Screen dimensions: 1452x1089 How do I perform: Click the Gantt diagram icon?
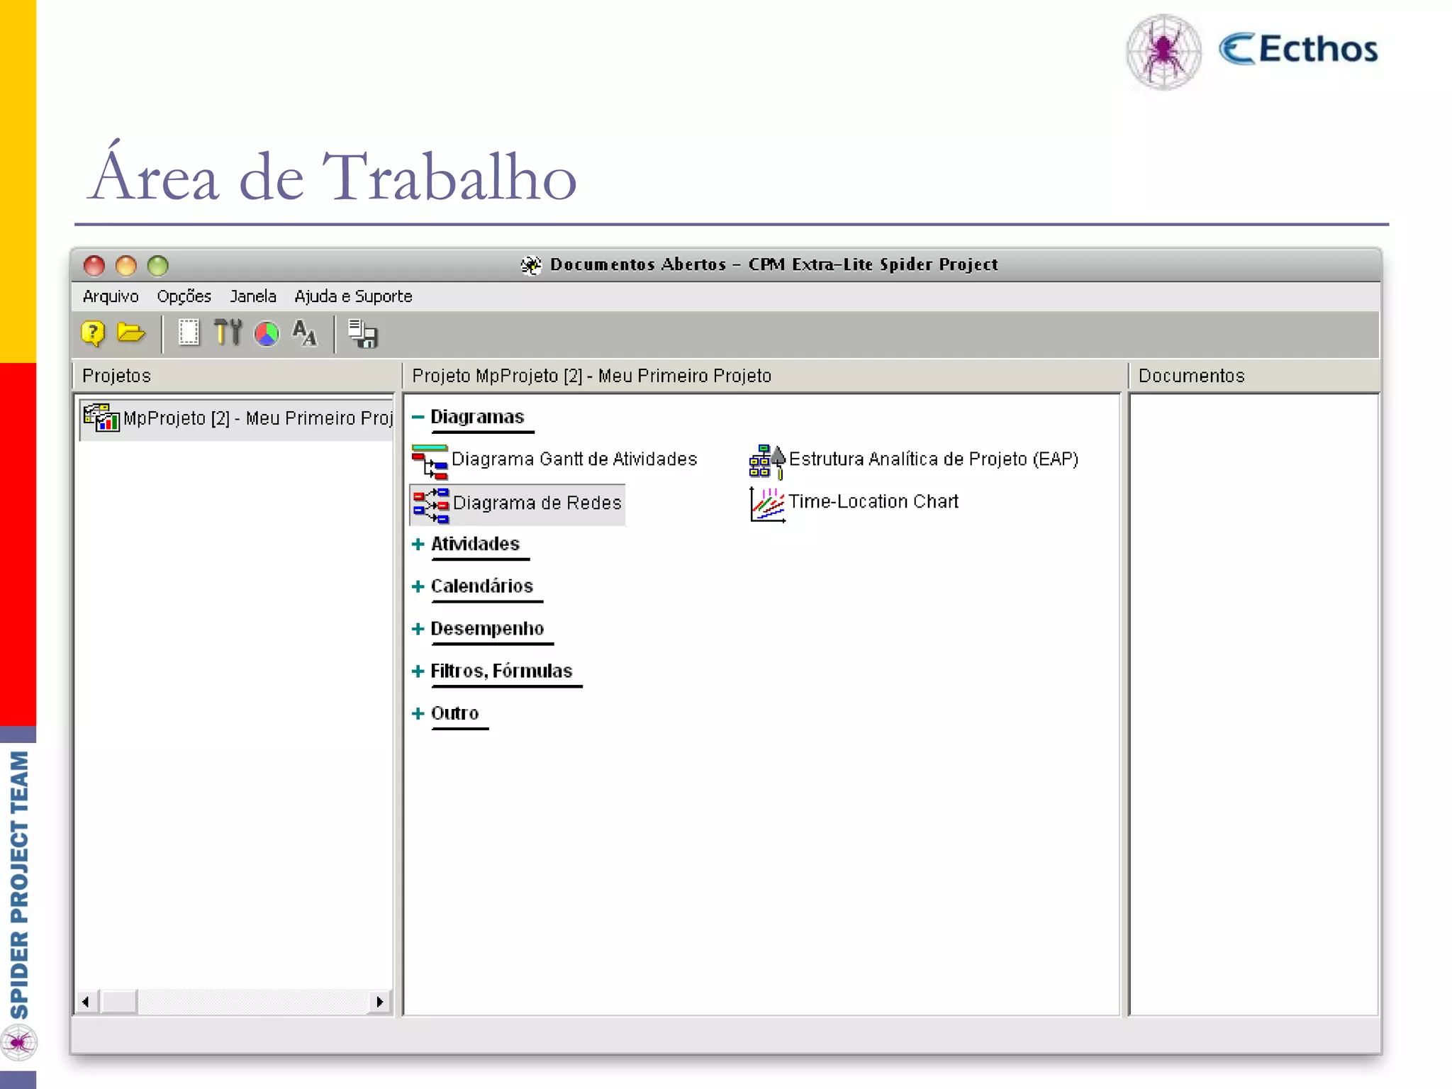(x=430, y=462)
